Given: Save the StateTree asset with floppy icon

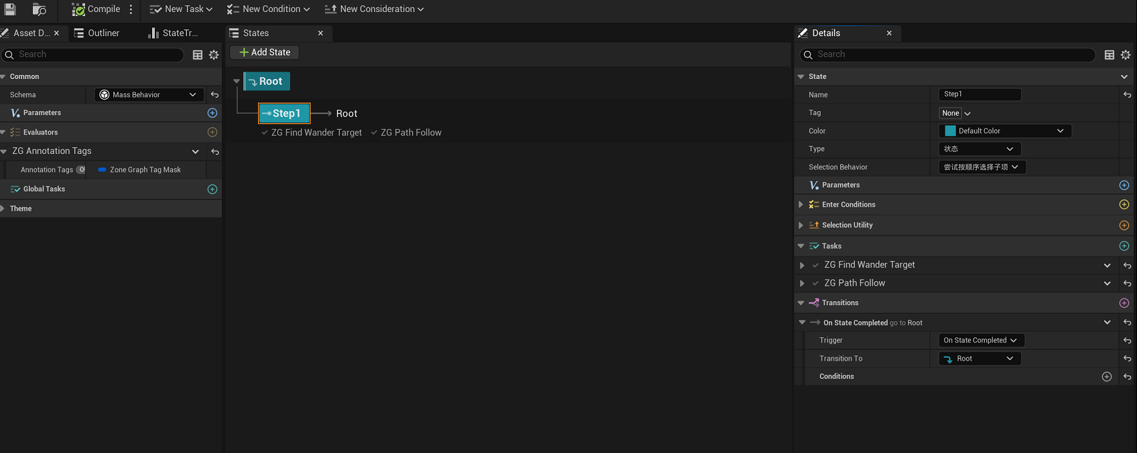Looking at the screenshot, I should pos(10,9).
